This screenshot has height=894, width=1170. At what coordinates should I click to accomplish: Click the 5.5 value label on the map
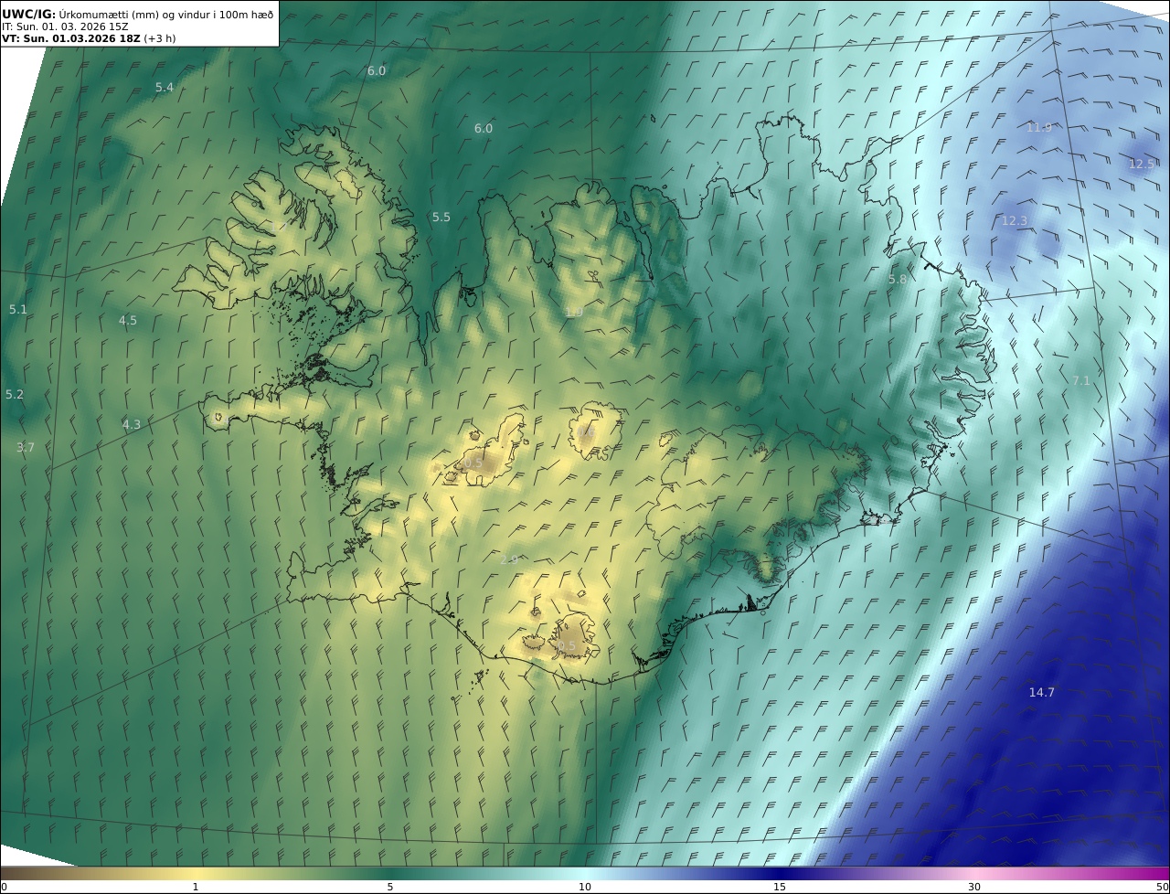point(441,217)
